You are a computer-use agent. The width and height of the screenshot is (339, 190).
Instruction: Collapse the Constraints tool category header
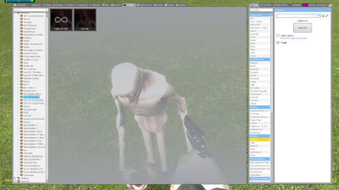260,15
